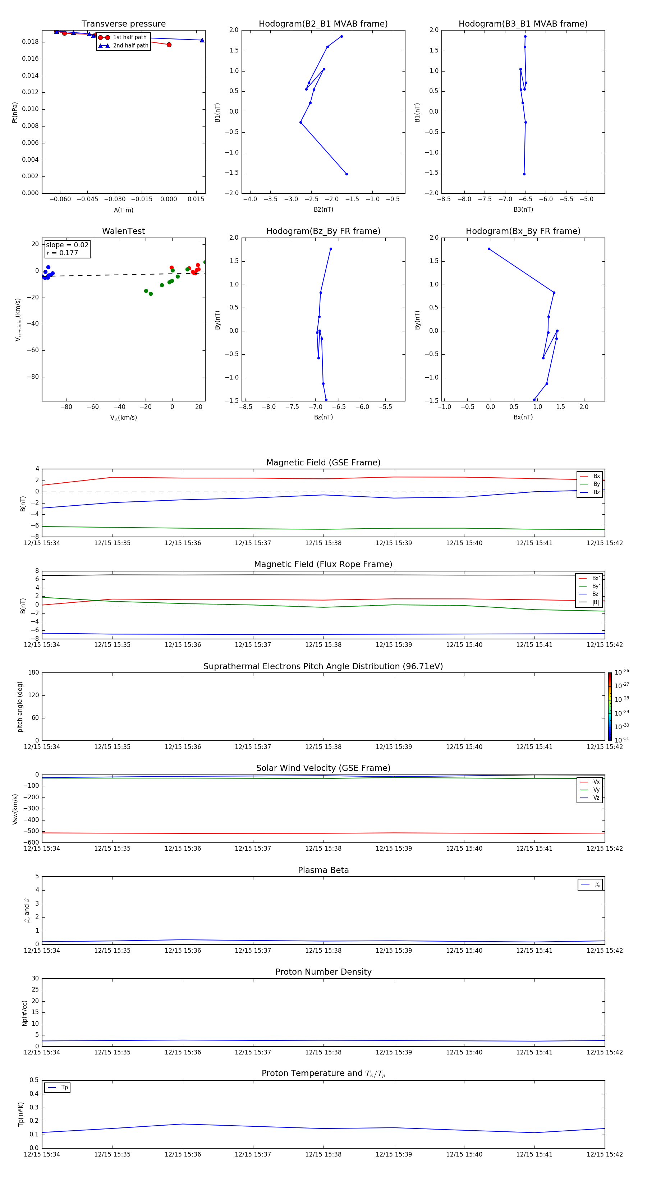This screenshot has width=647, height=1186.
Task: Click the 'A(T·m)' x-axis label
Action: point(123,210)
